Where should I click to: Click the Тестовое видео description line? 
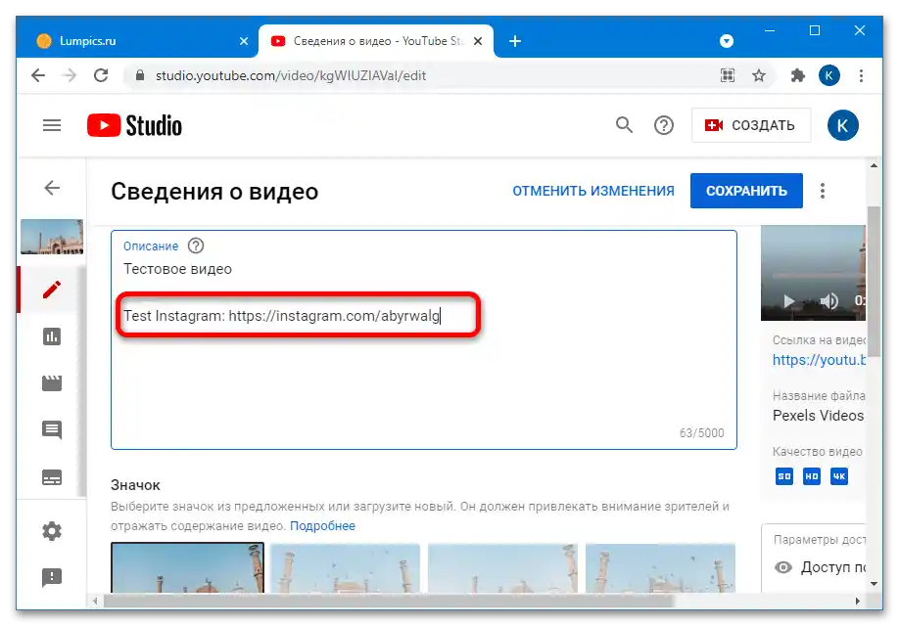pyautogui.click(x=177, y=269)
